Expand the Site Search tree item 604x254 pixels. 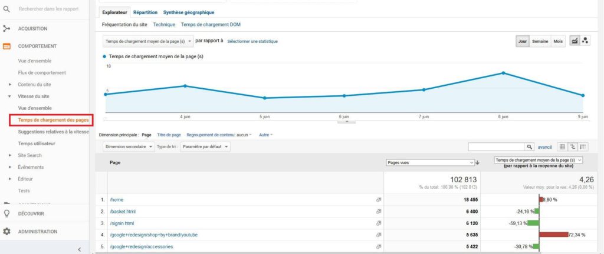pos(9,155)
